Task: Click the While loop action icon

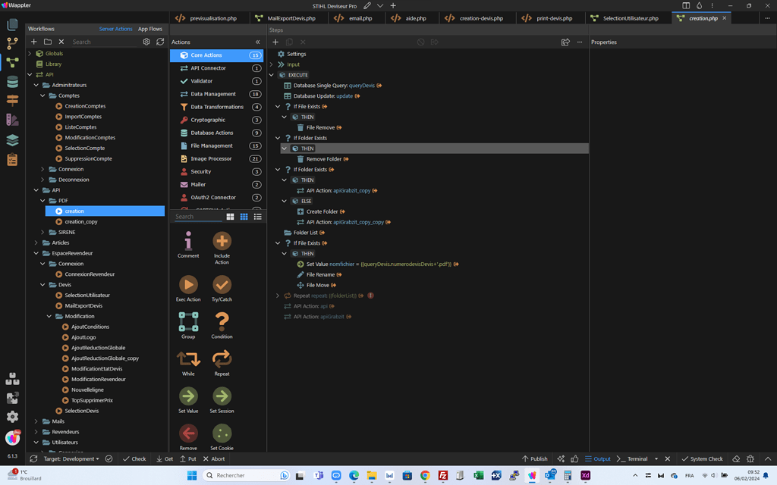Action: 188,359
